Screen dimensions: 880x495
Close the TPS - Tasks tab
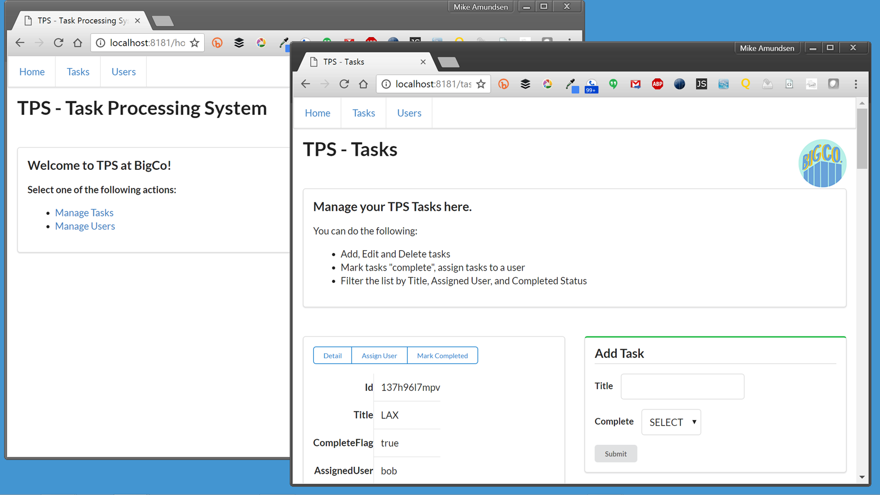[x=423, y=62]
